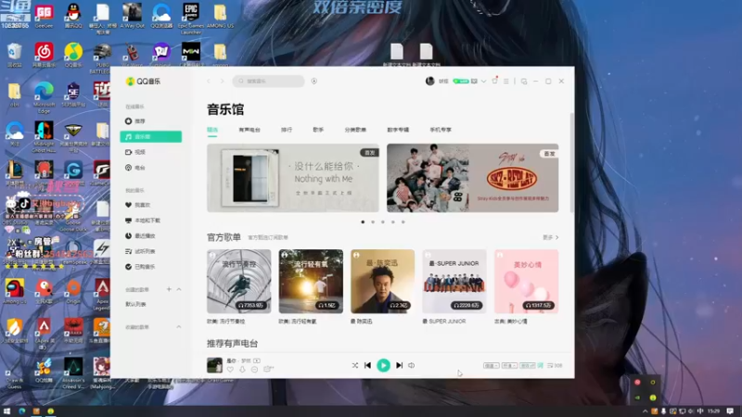Go forward with the right navigation arrow
Viewport: 742px width, 417px height.
(222, 82)
